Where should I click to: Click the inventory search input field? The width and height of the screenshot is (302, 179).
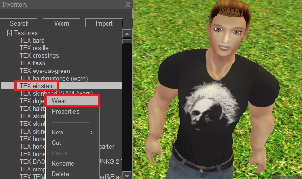(x=66, y=13)
